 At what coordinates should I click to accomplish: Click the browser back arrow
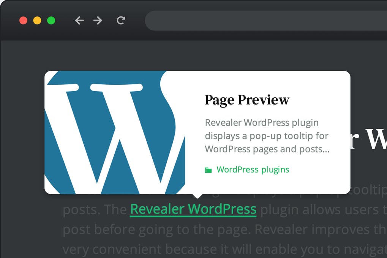[x=79, y=21]
